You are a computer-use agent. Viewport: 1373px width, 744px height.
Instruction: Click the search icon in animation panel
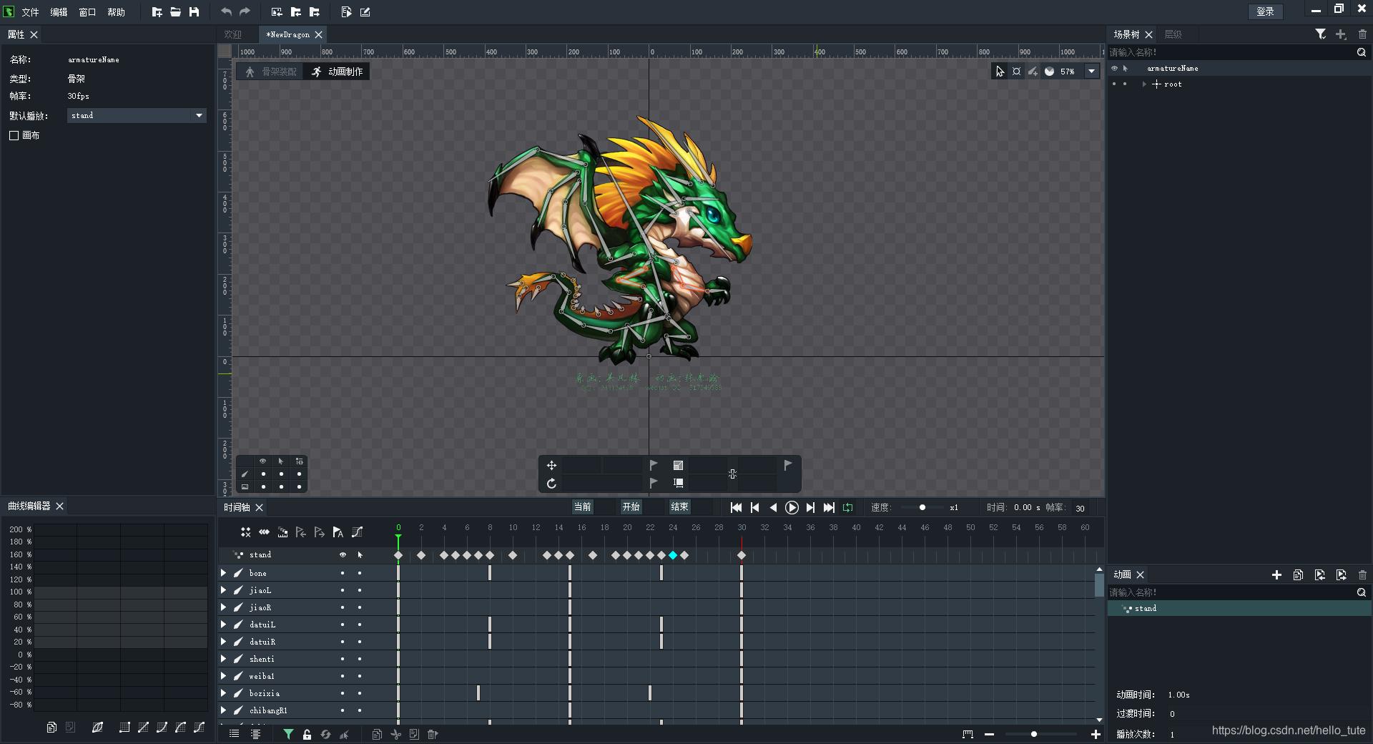tap(1361, 592)
